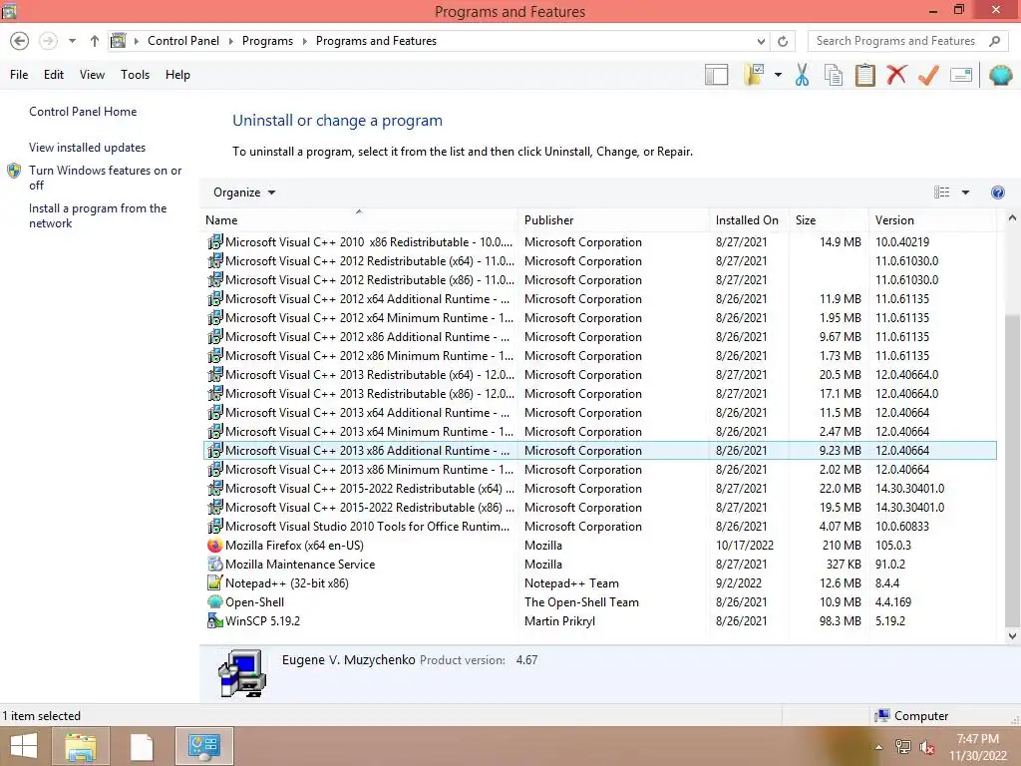Sort by the Publisher column header
Screen dimensions: 1021x766
point(613,220)
